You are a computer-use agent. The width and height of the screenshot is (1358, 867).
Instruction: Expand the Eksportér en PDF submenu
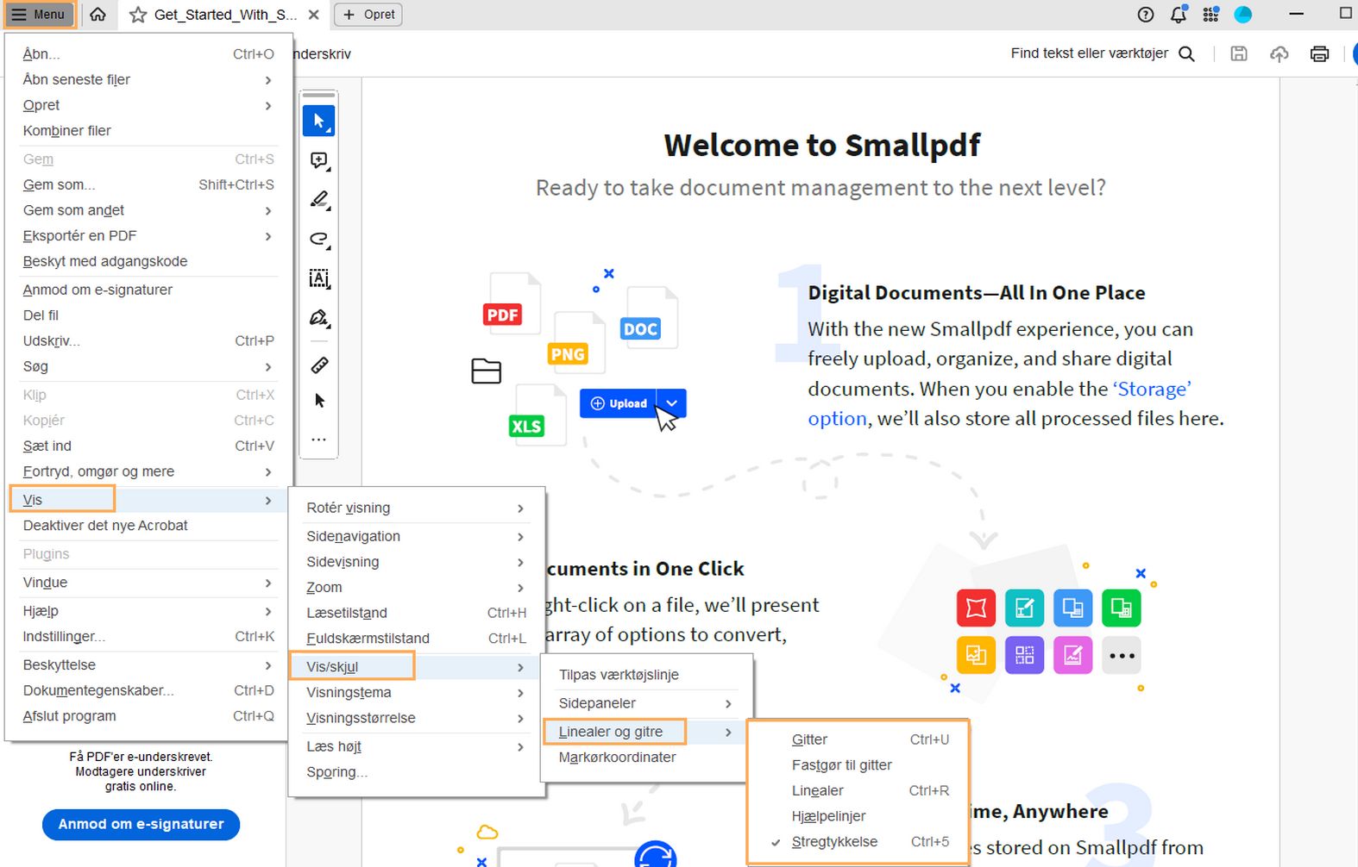148,236
